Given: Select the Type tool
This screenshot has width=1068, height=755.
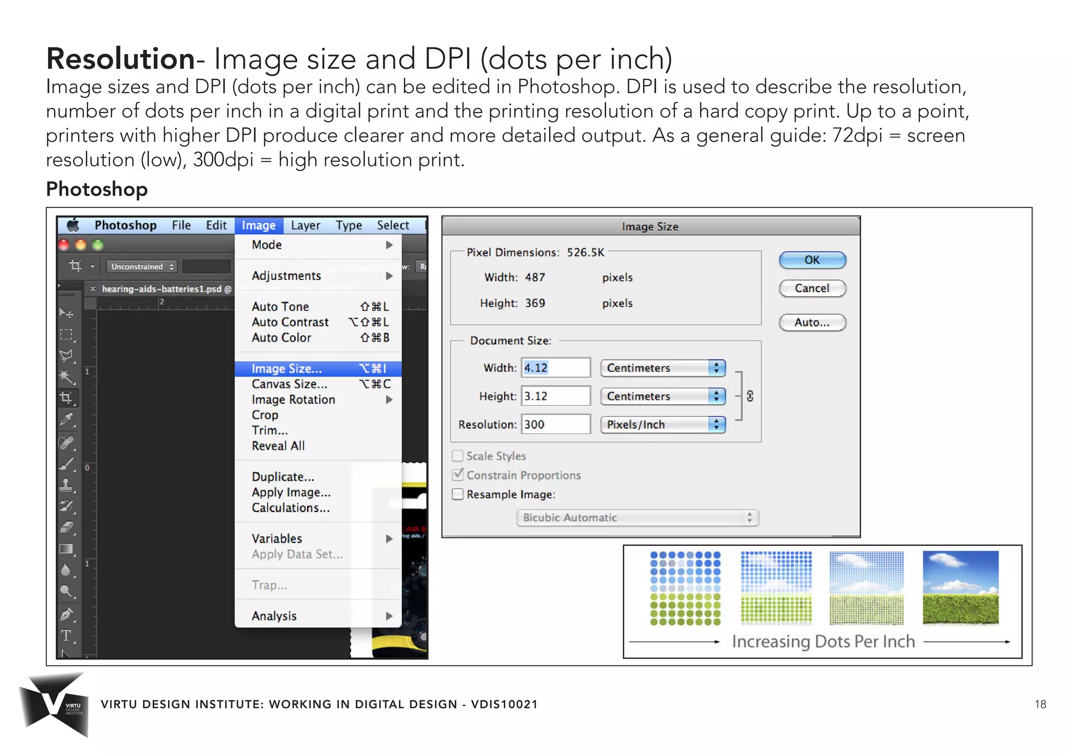Looking at the screenshot, I should (x=66, y=636).
